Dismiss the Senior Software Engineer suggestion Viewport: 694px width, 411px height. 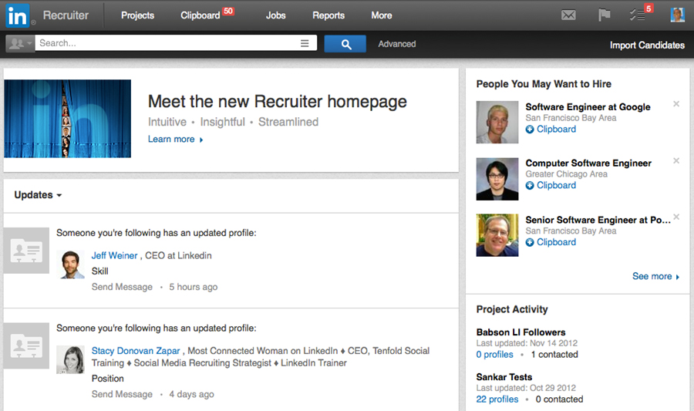click(676, 217)
